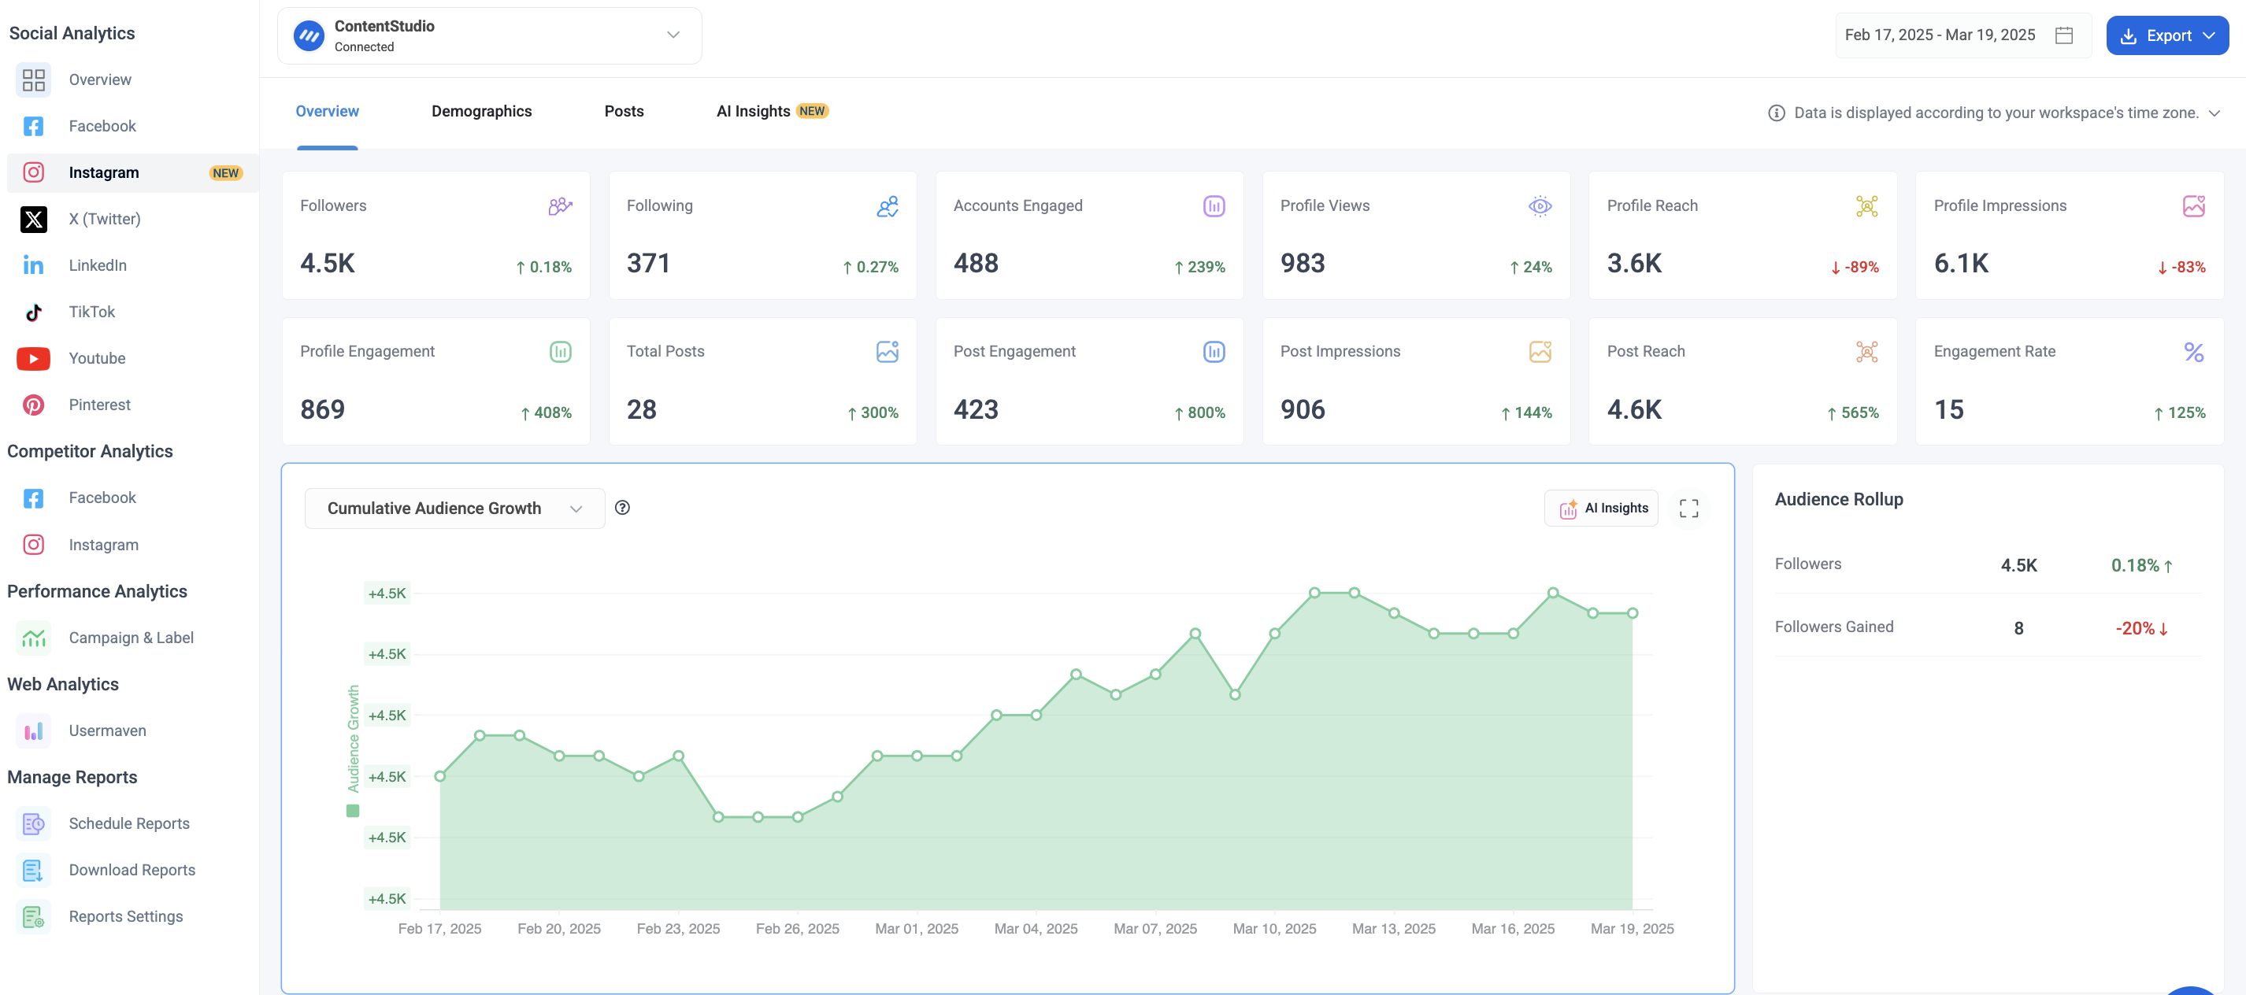This screenshot has height=995, width=2246.
Task: Click the calendar icon in date range
Action: 2063,35
